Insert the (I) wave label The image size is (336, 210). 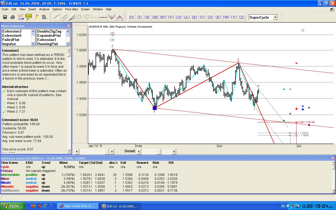pyautogui.click(x=139, y=18)
